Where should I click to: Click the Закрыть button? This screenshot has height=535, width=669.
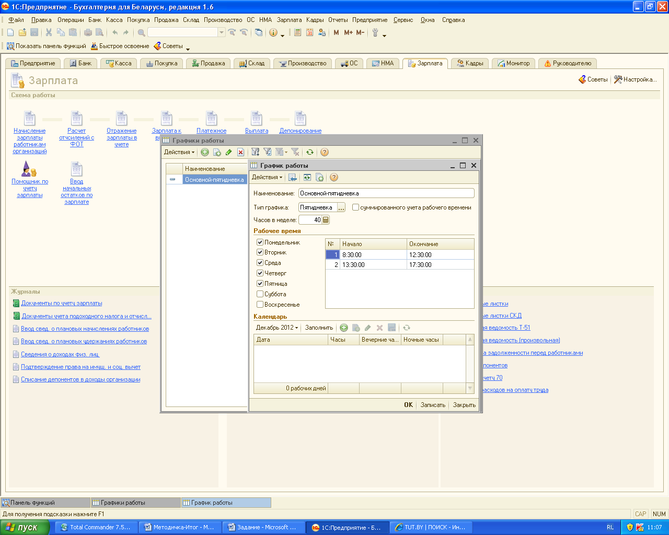[464, 405]
